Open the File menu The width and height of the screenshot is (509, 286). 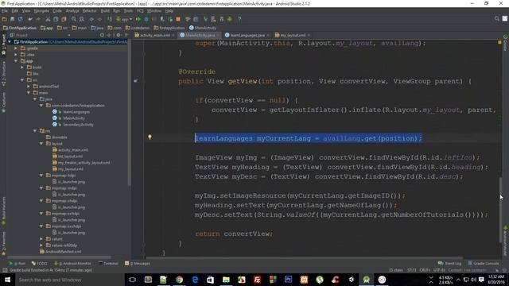point(5,10)
